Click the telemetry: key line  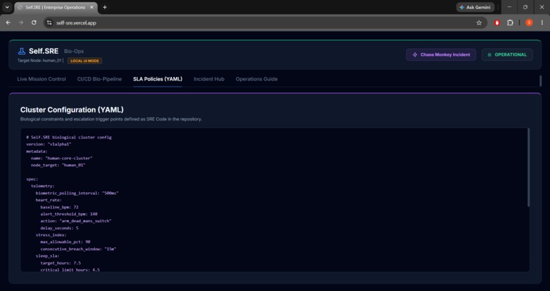43,186
